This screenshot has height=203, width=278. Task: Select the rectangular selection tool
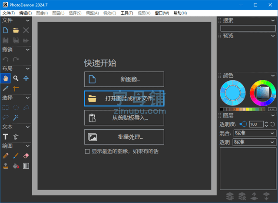coord(6,108)
